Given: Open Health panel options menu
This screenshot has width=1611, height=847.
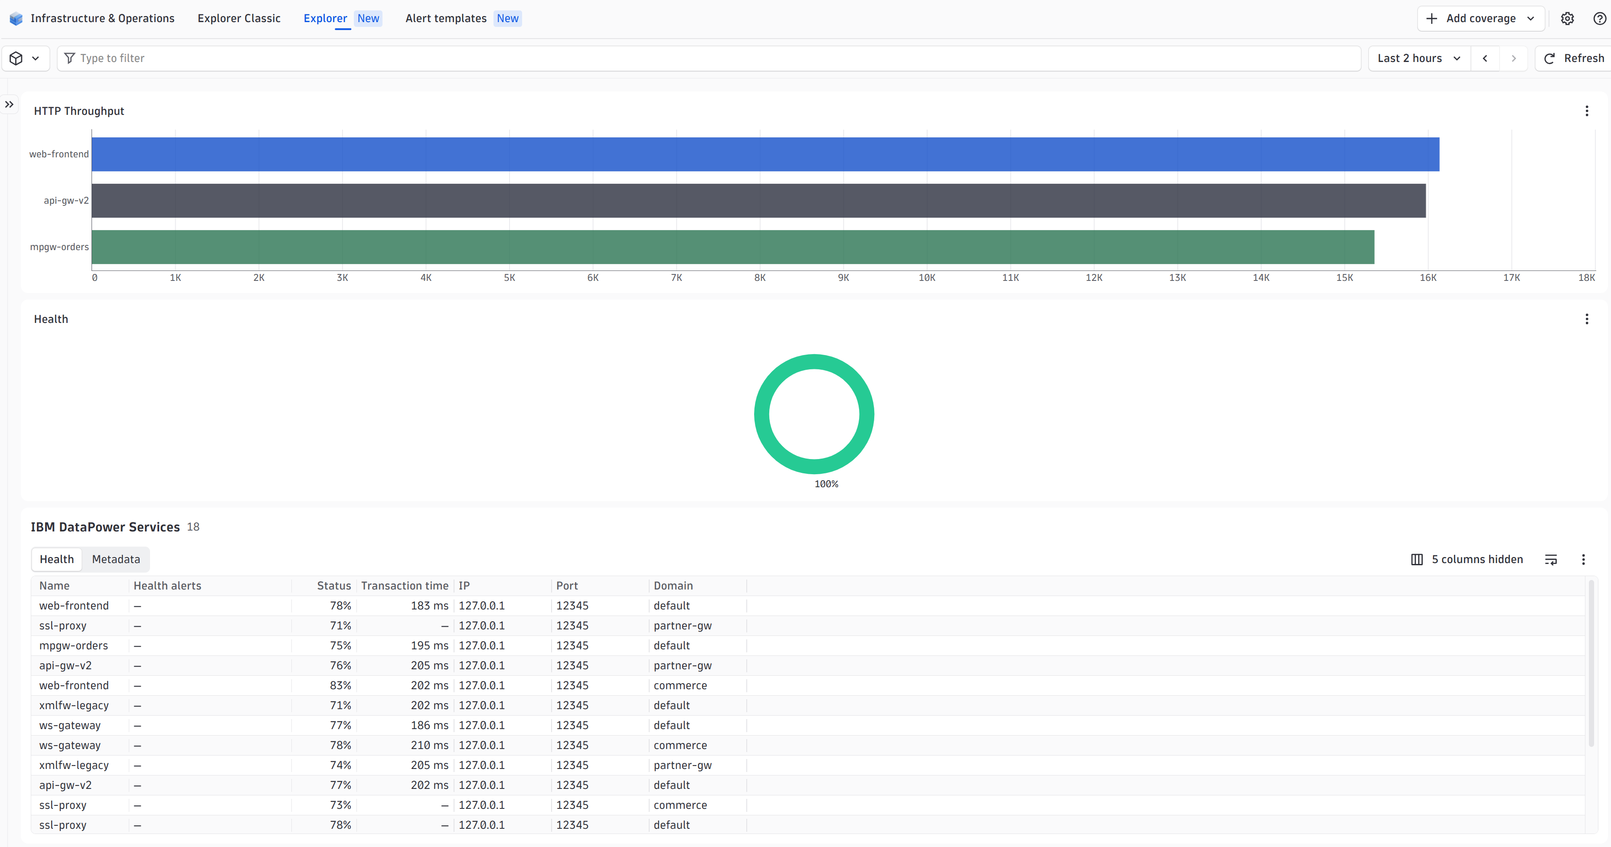Looking at the screenshot, I should (1587, 319).
